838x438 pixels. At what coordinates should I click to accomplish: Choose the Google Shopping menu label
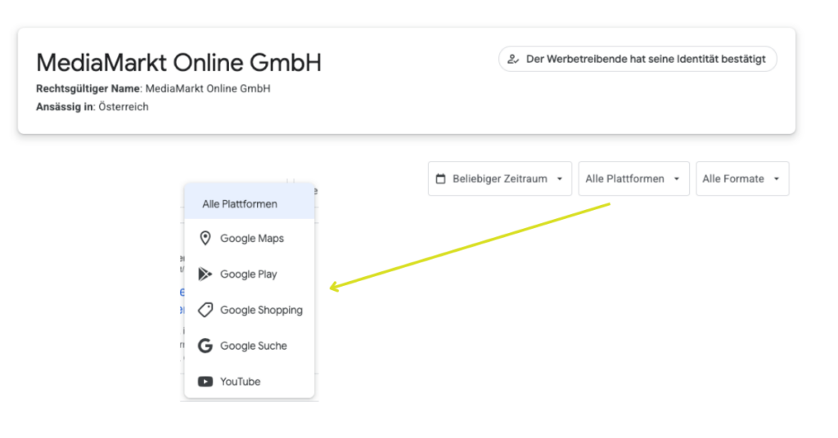tap(261, 310)
